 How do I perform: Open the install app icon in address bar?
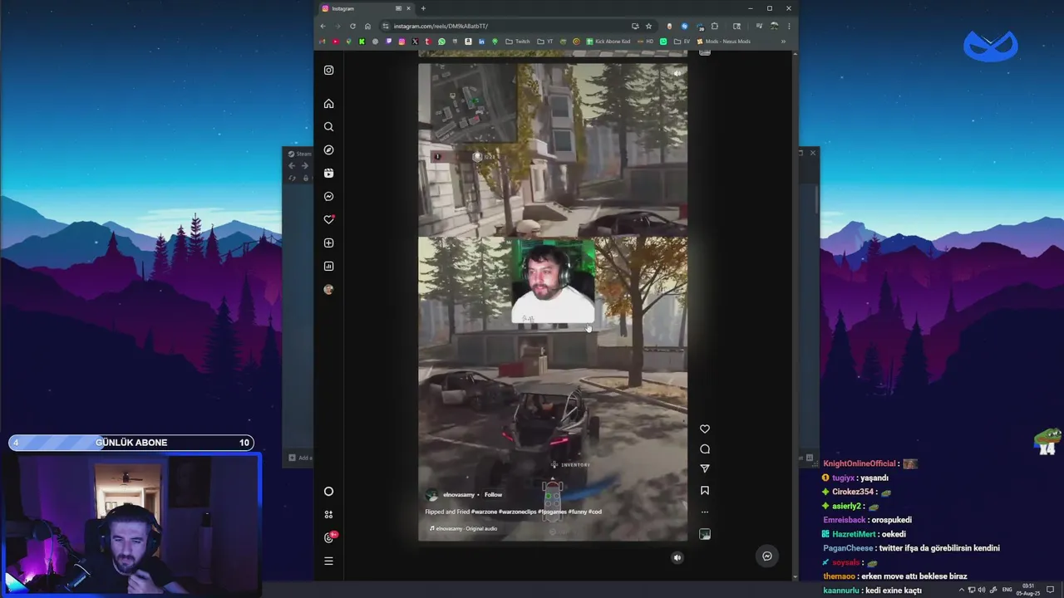(x=635, y=26)
